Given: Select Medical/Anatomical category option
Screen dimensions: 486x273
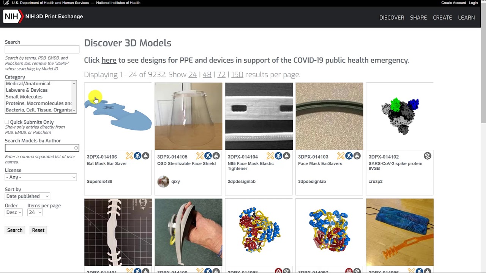Looking at the screenshot, I should (28, 83).
